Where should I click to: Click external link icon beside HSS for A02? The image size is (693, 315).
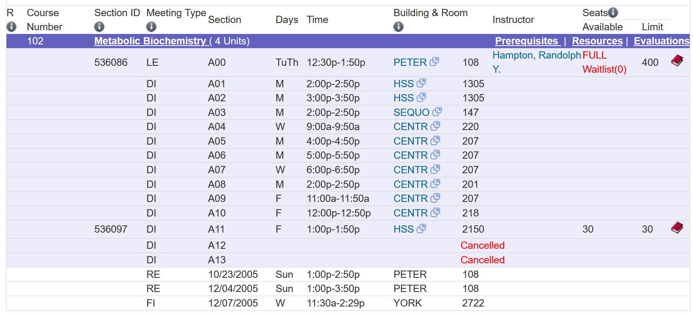click(421, 97)
